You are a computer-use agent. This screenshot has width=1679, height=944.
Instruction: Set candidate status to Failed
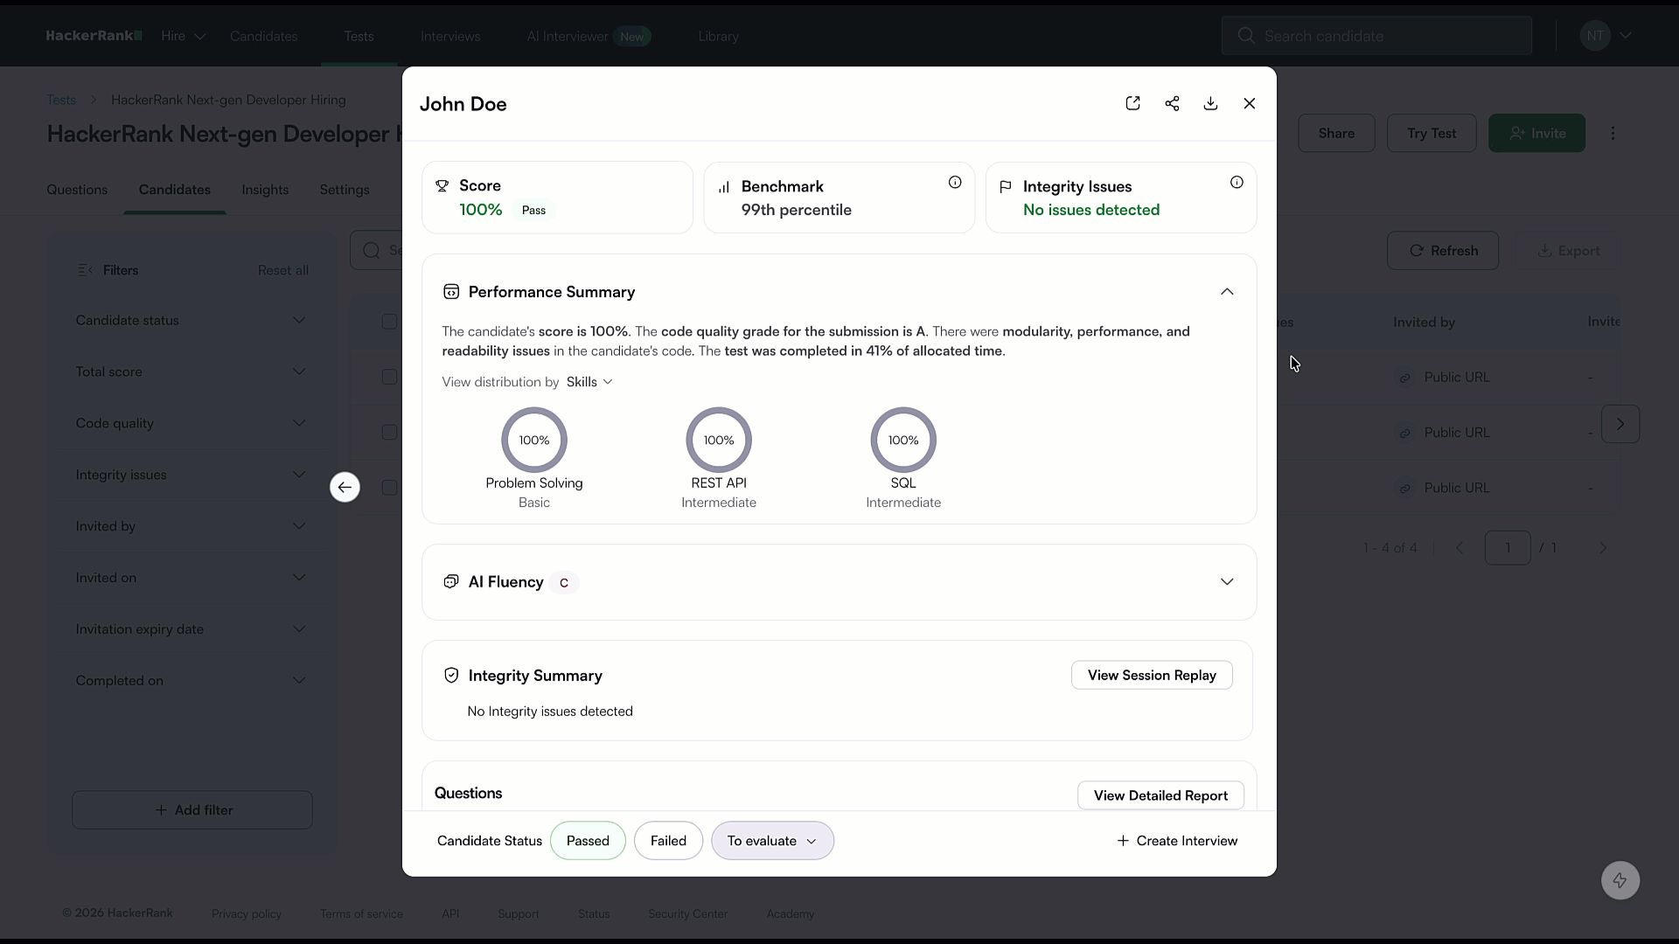coord(668,840)
